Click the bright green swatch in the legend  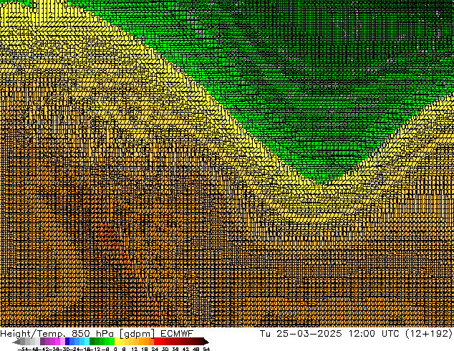point(112,342)
